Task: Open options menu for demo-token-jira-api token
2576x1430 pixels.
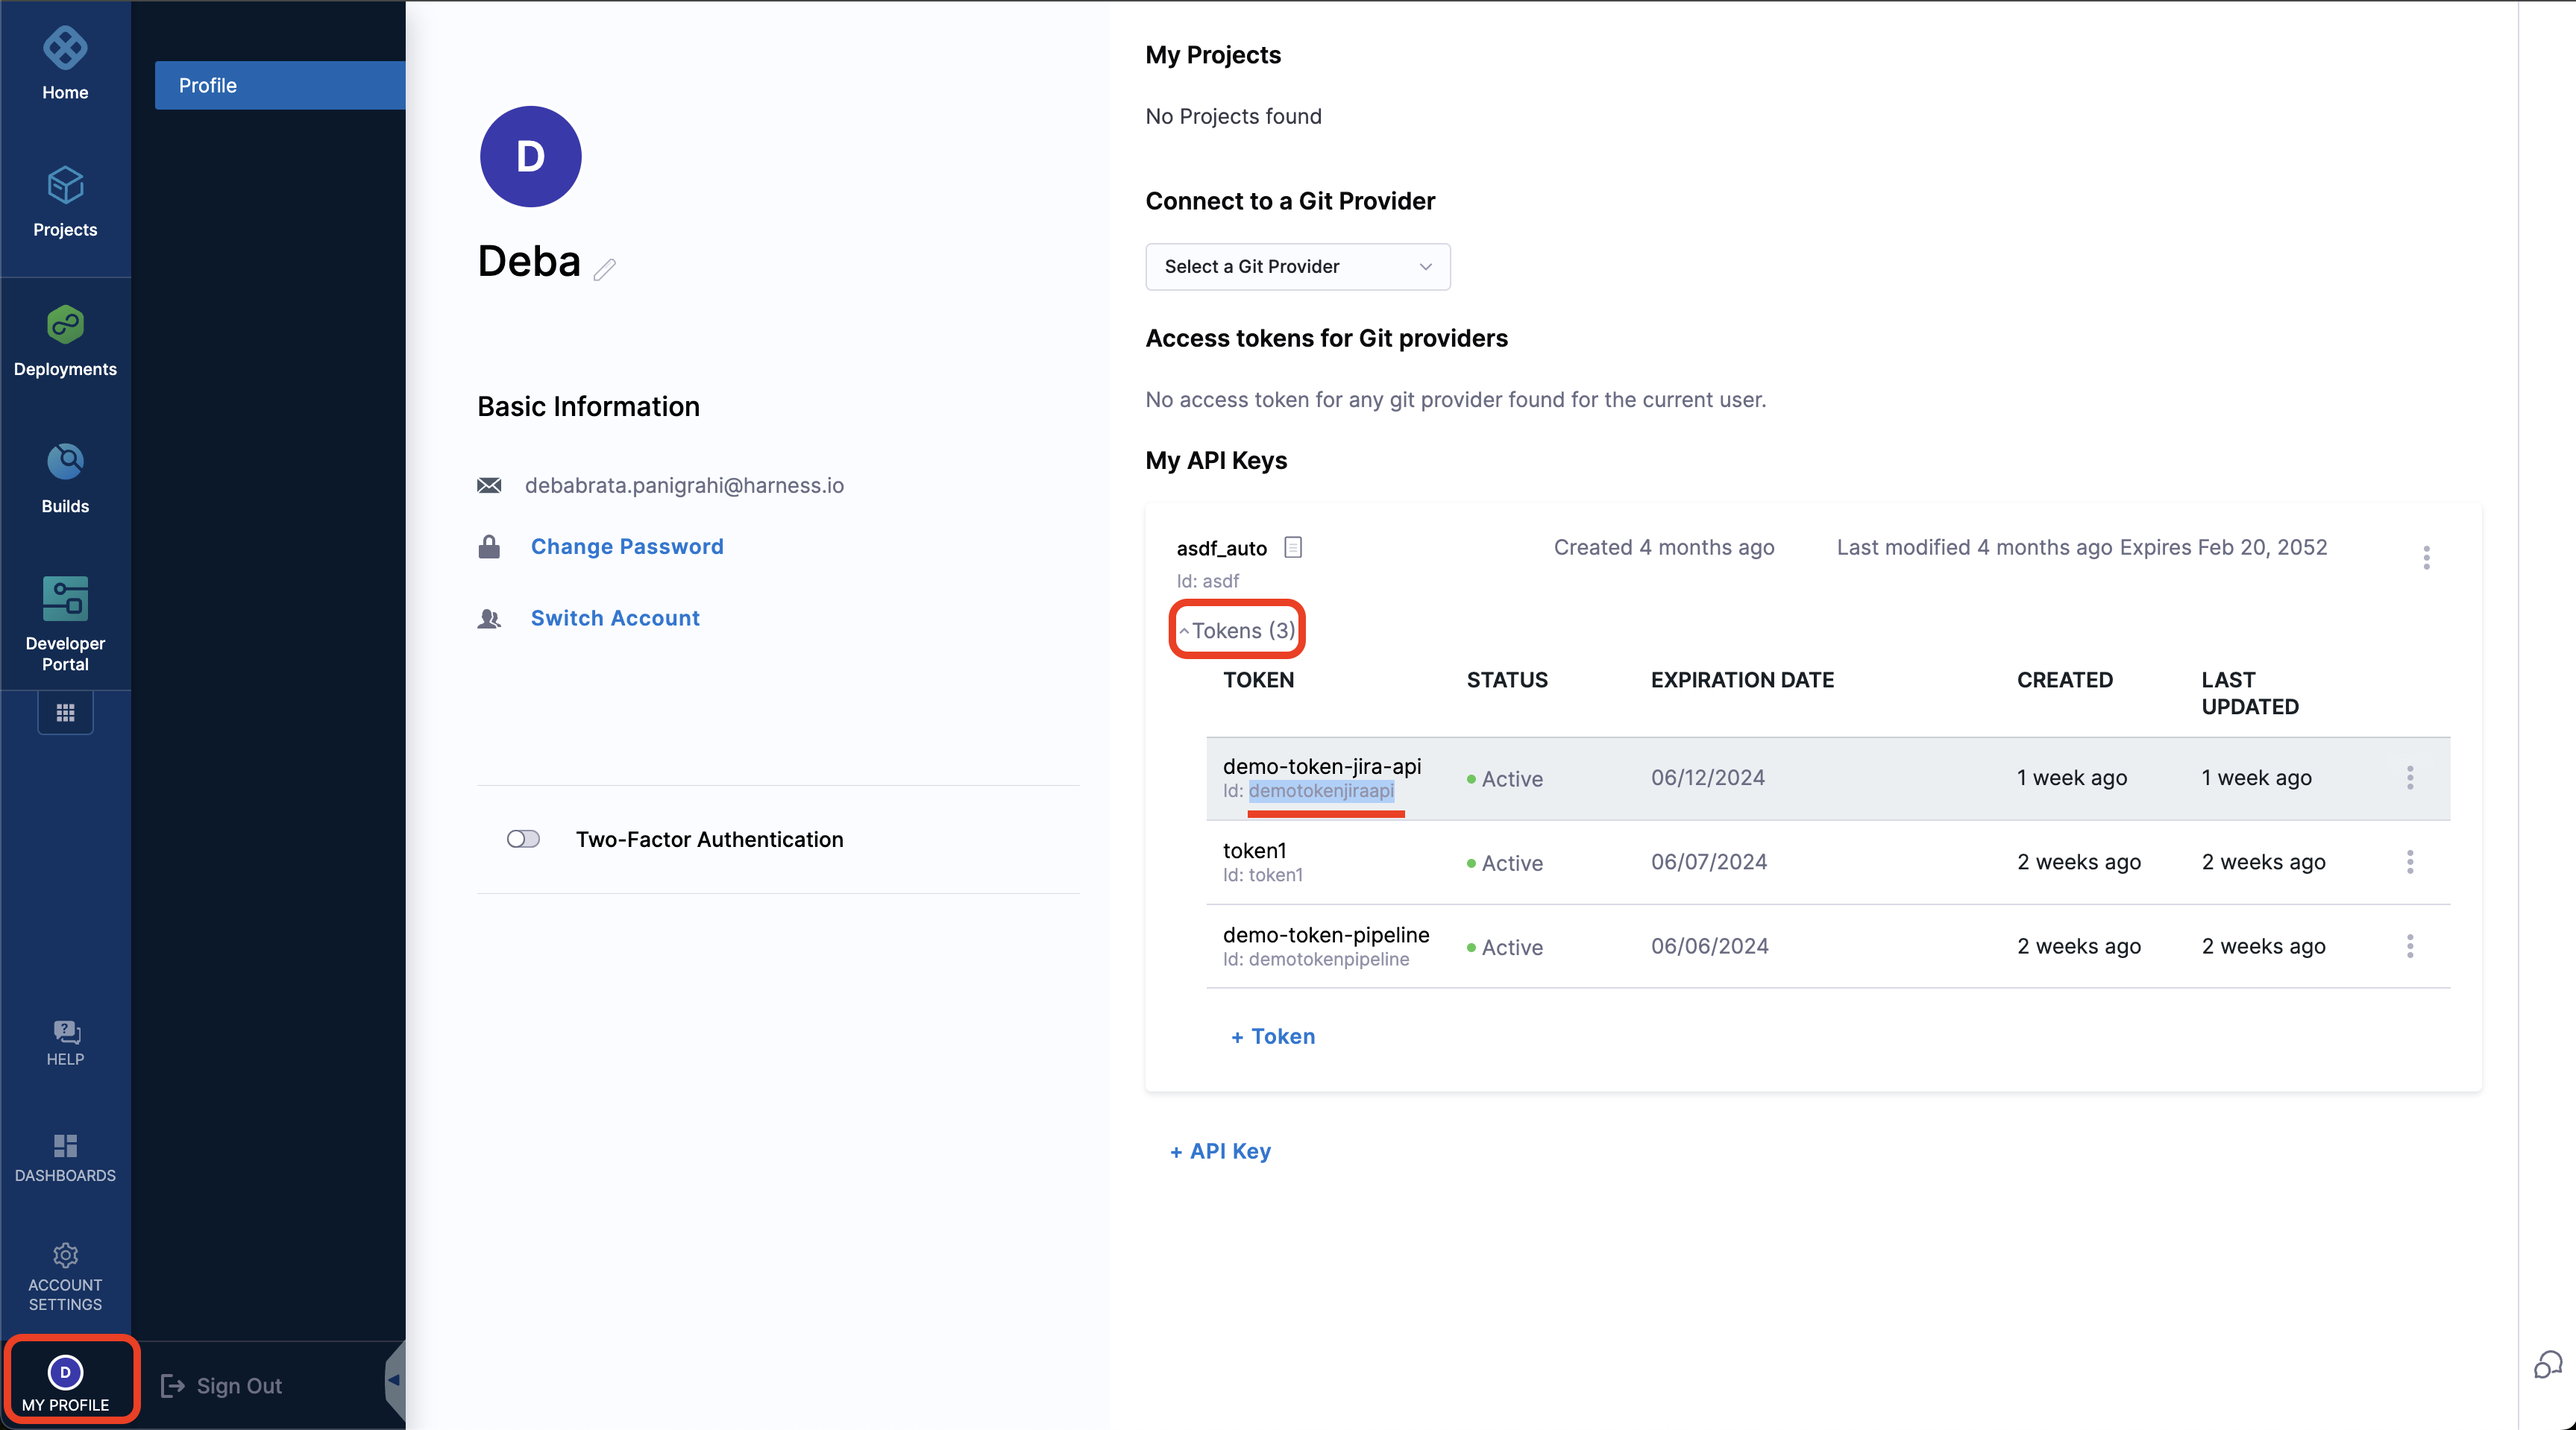Action: (x=2410, y=778)
